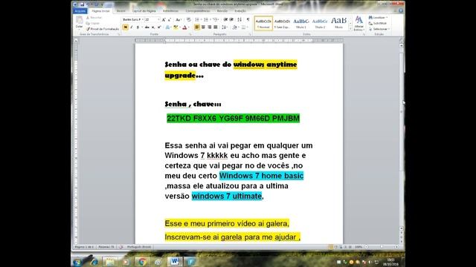Open the font name dropdown
Image resolution: width=476 pixels, height=267 pixels.
(142, 20)
